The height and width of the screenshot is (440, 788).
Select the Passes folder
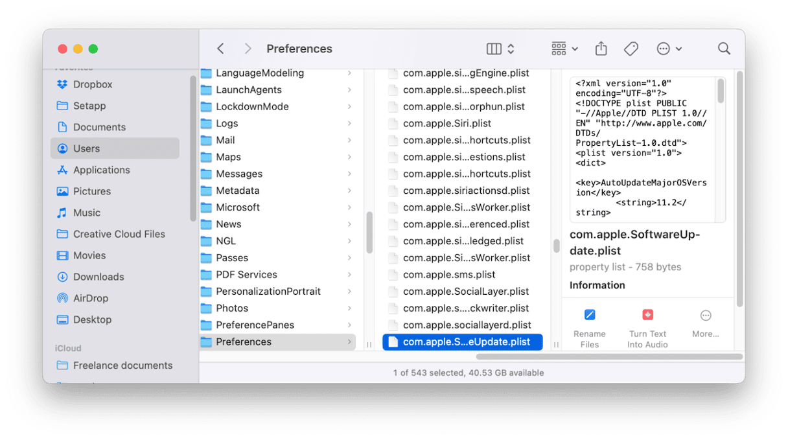pyautogui.click(x=278, y=258)
